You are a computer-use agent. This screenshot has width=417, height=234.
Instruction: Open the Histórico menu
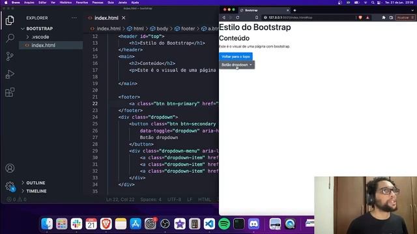tap(65, 3)
